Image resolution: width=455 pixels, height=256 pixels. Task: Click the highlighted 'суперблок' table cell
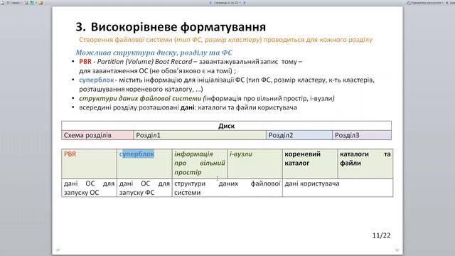(144, 164)
